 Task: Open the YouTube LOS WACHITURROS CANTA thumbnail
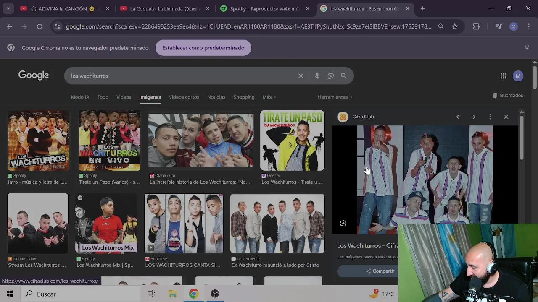coord(184,223)
